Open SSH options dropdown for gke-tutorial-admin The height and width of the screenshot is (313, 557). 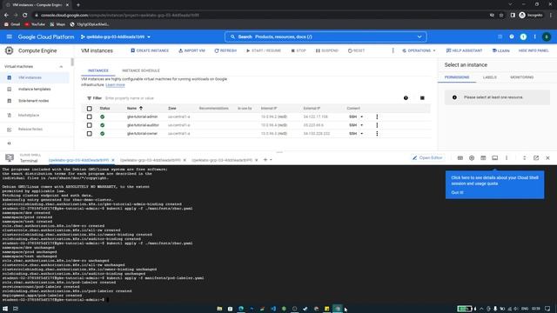point(362,117)
